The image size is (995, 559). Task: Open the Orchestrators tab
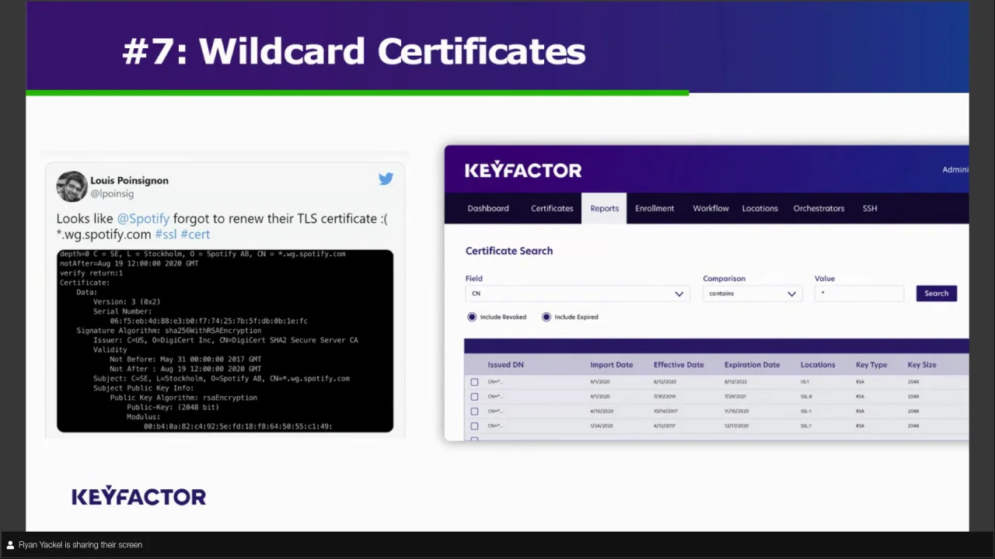point(819,208)
